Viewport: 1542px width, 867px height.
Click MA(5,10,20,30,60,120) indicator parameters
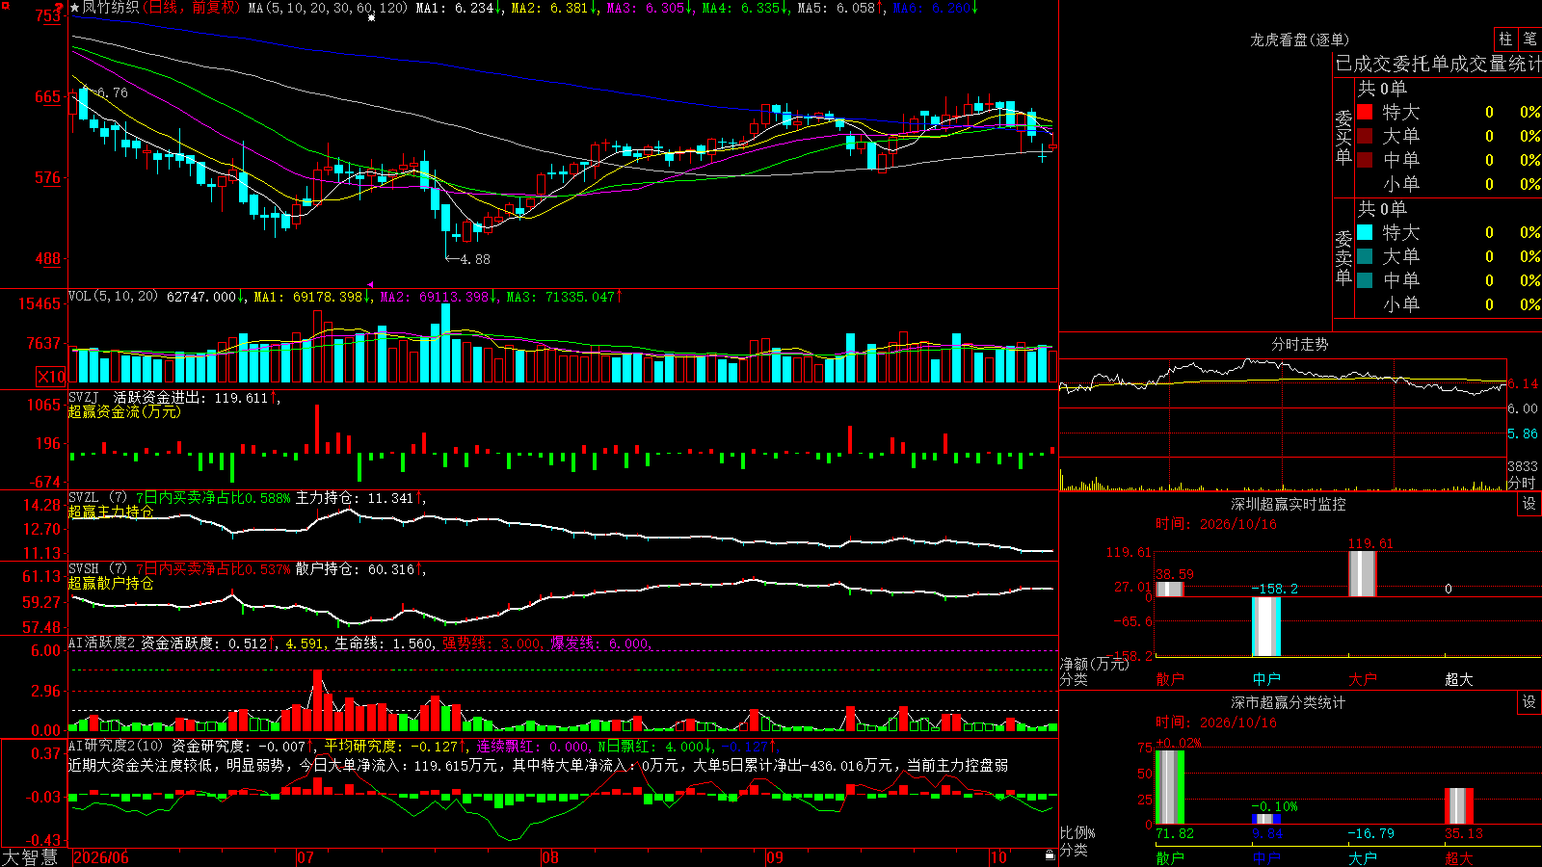(329, 8)
